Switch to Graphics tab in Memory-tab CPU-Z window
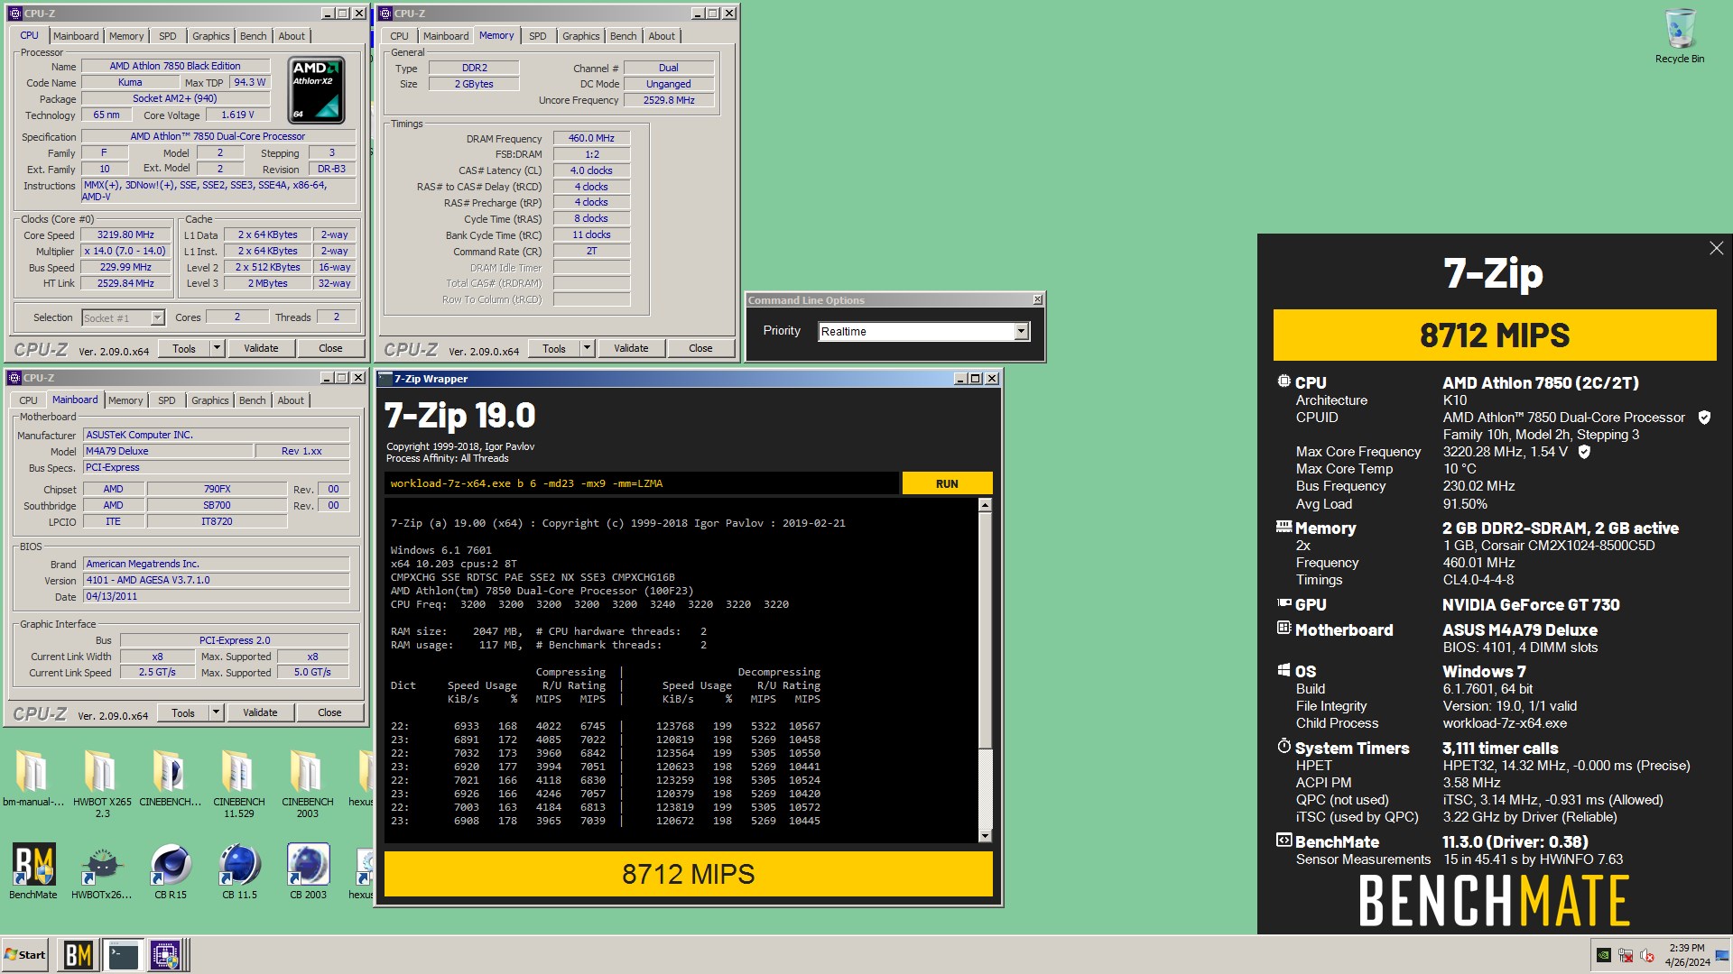 [x=581, y=36]
